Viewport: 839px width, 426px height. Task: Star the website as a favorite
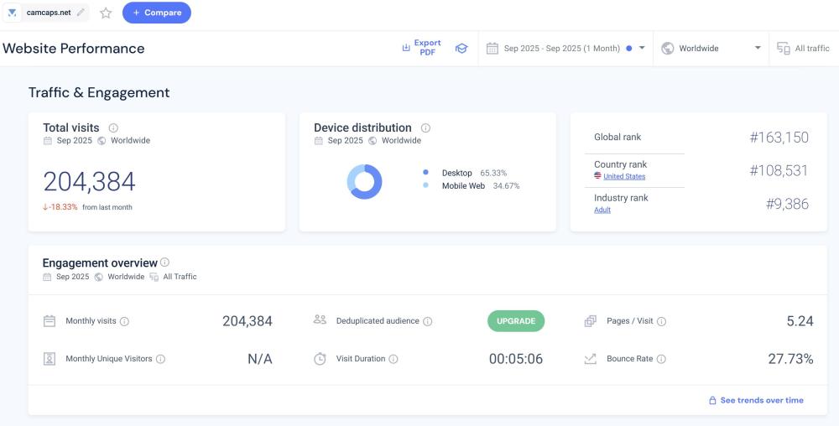106,13
